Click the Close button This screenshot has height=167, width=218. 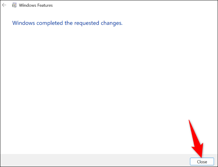[202, 162]
